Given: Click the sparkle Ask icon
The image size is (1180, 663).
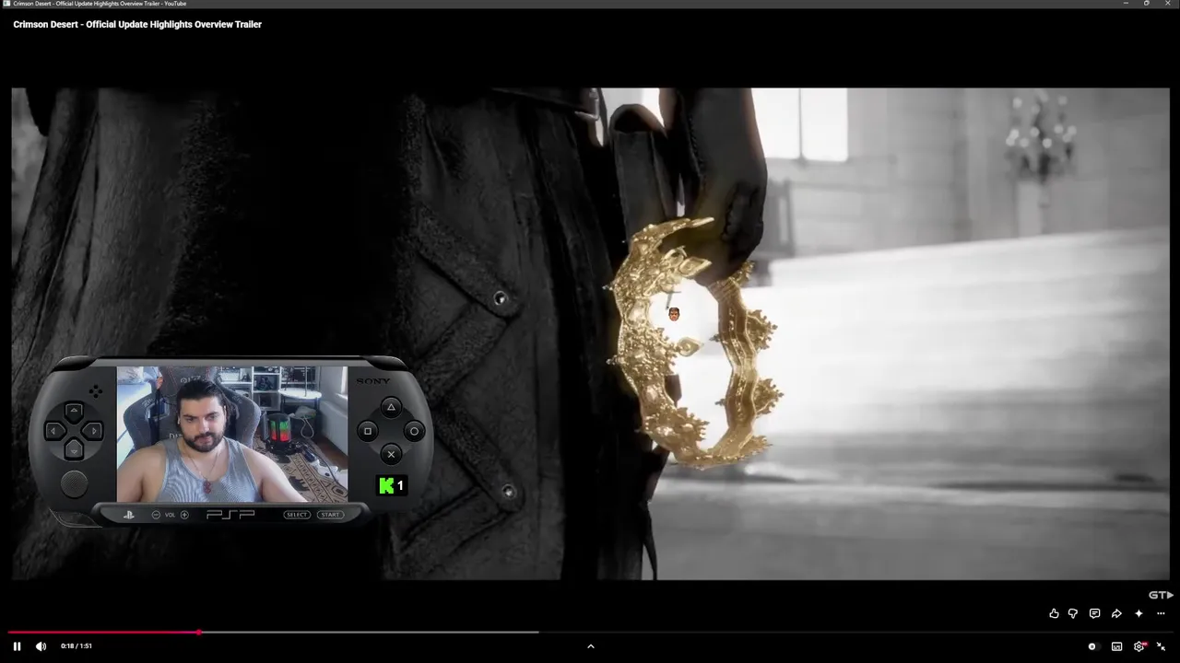Looking at the screenshot, I should click(1139, 613).
